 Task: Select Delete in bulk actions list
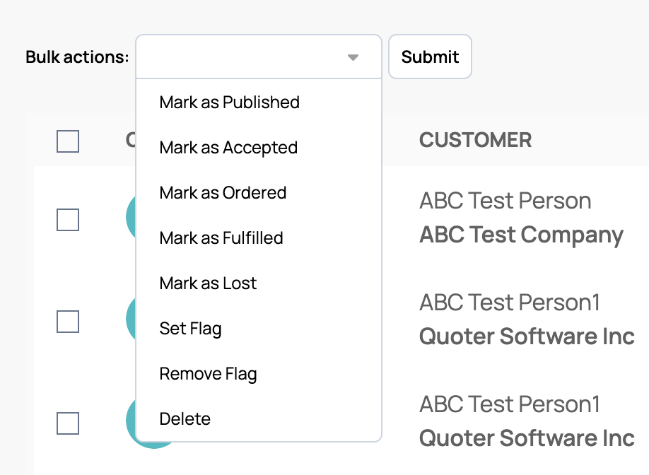[185, 419]
